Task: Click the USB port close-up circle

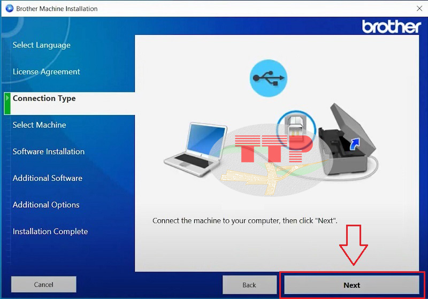Action: pyautogui.click(x=296, y=129)
